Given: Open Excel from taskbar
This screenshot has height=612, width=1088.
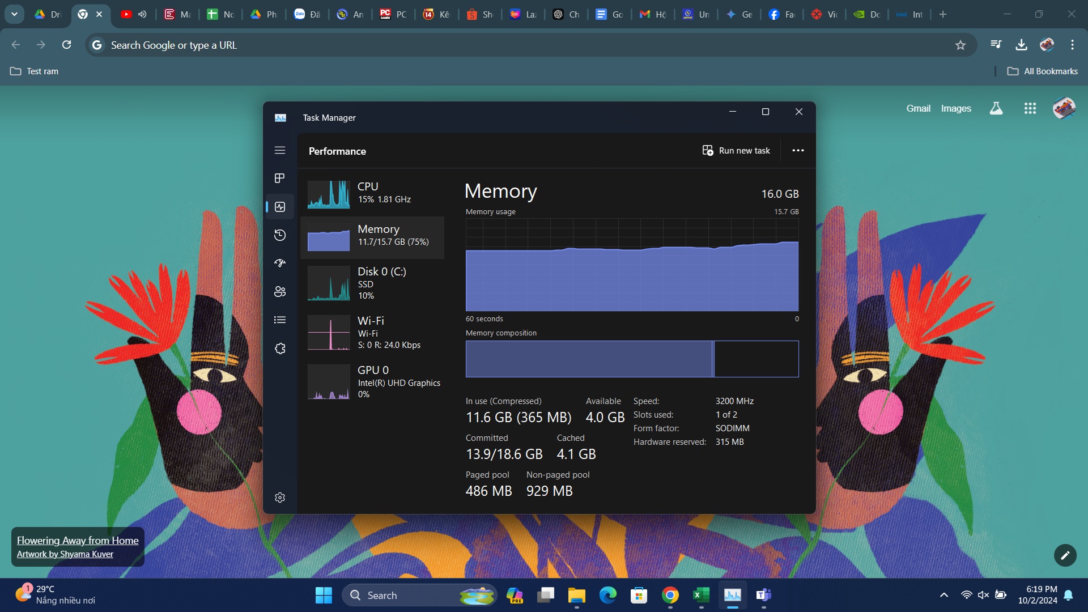Looking at the screenshot, I should [x=702, y=595].
